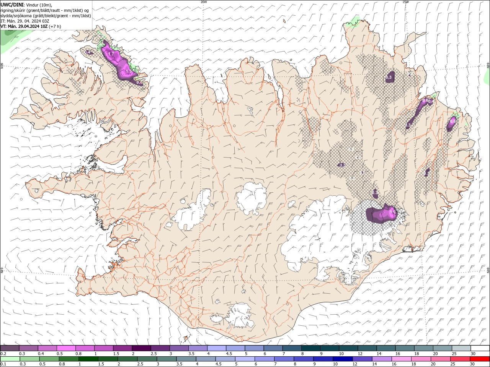
Task: Click the number 0.8 under the lower scale
Action: click(62, 364)
